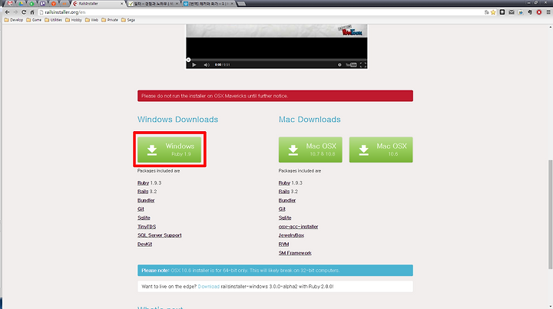Open the RVM link

pos(284,244)
